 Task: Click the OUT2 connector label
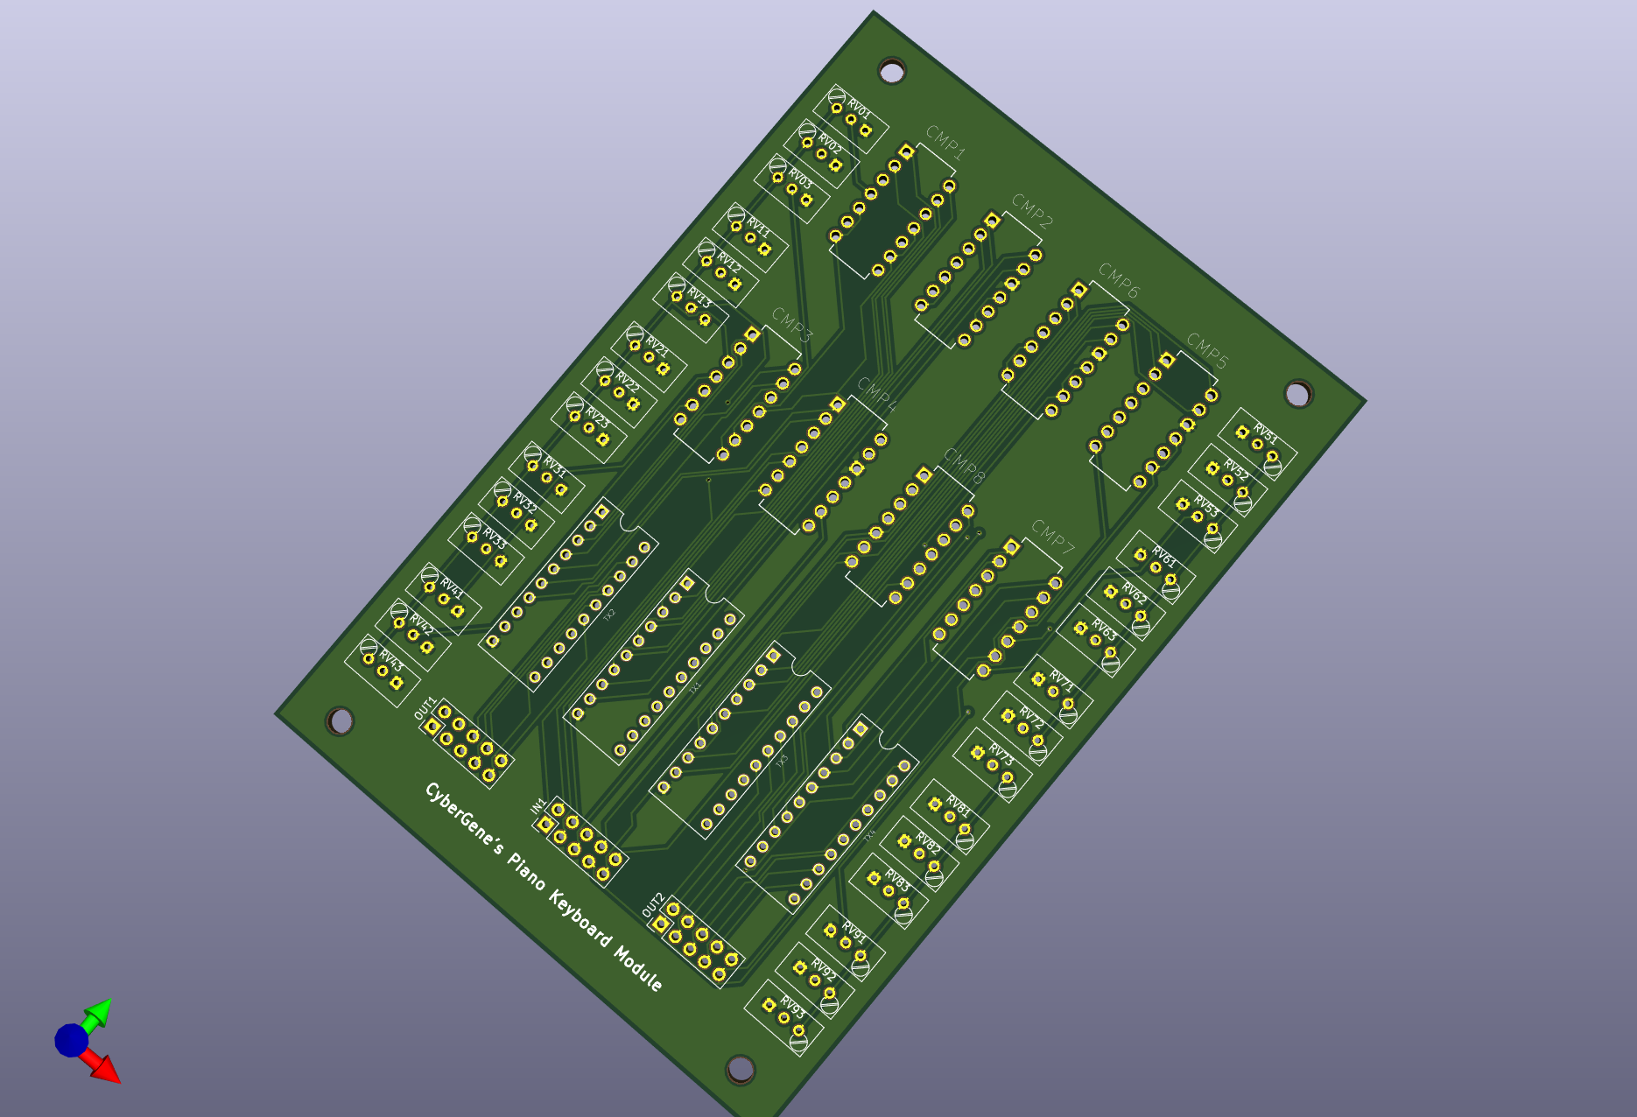(x=653, y=905)
